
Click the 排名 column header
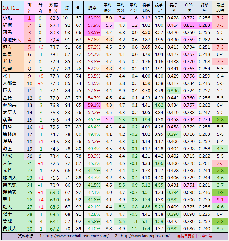(x=30, y=8)
